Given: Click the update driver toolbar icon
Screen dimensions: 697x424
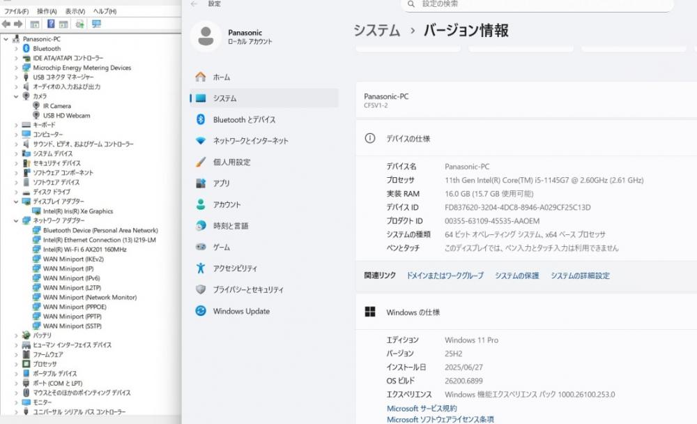Looking at the screenshot, I should click(79, 24).
